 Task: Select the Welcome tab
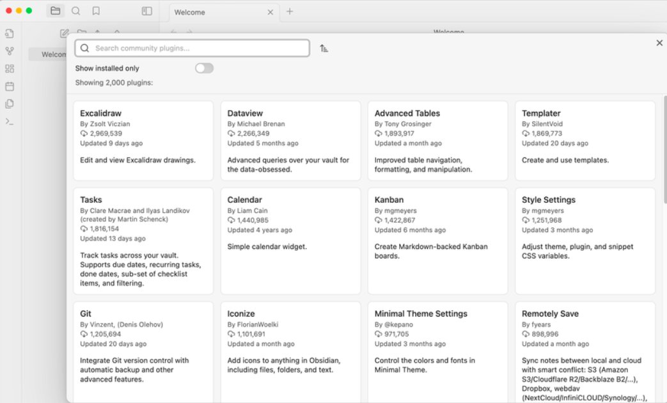[224, 12]
